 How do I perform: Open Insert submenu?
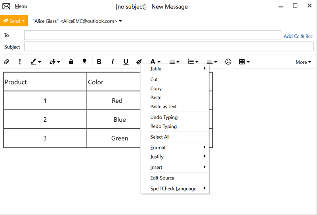175,167
